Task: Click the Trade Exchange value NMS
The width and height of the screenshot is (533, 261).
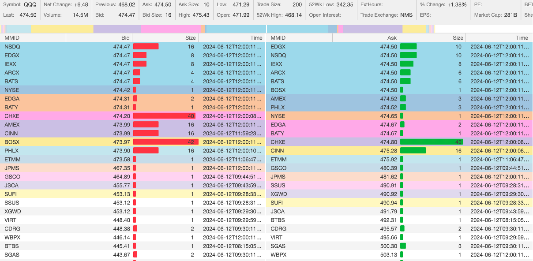Action: pos(406,15)
